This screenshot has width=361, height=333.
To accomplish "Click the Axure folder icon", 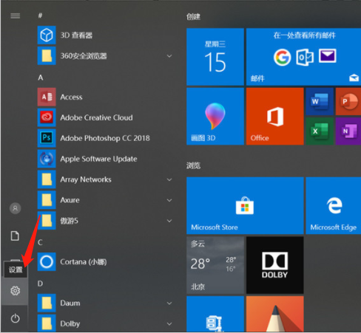I will point(47,200).
